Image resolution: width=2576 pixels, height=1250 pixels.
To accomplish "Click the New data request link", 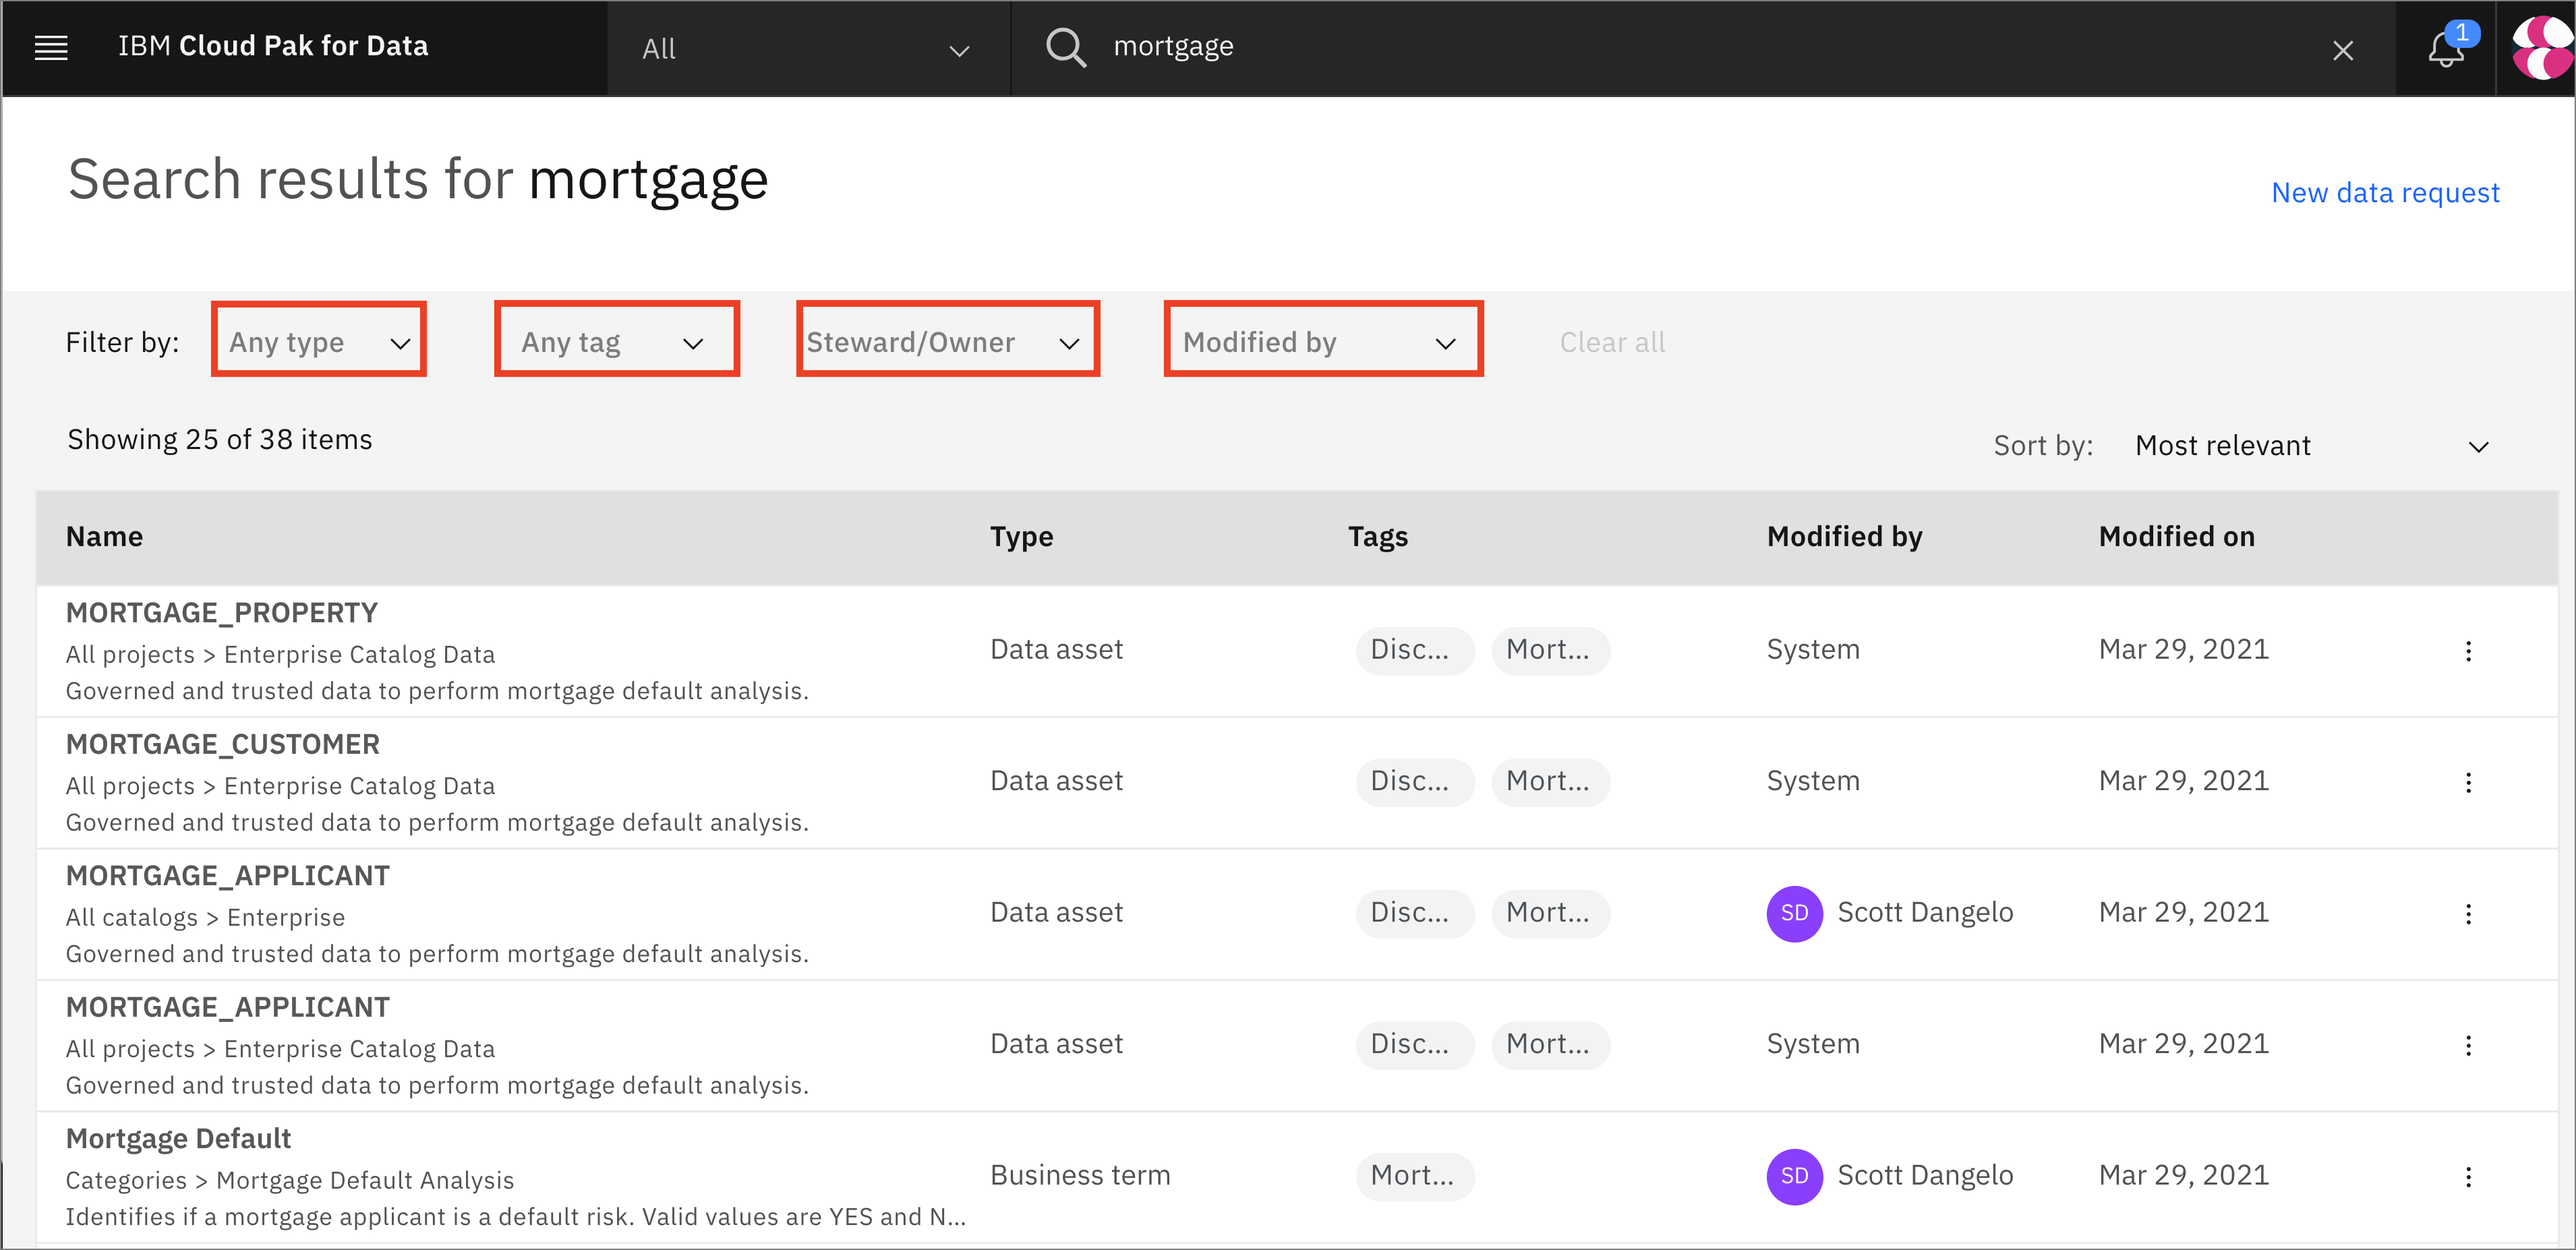I will click(2385, 192).
